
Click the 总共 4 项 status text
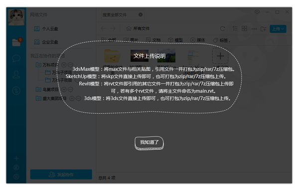coord(107,178)
